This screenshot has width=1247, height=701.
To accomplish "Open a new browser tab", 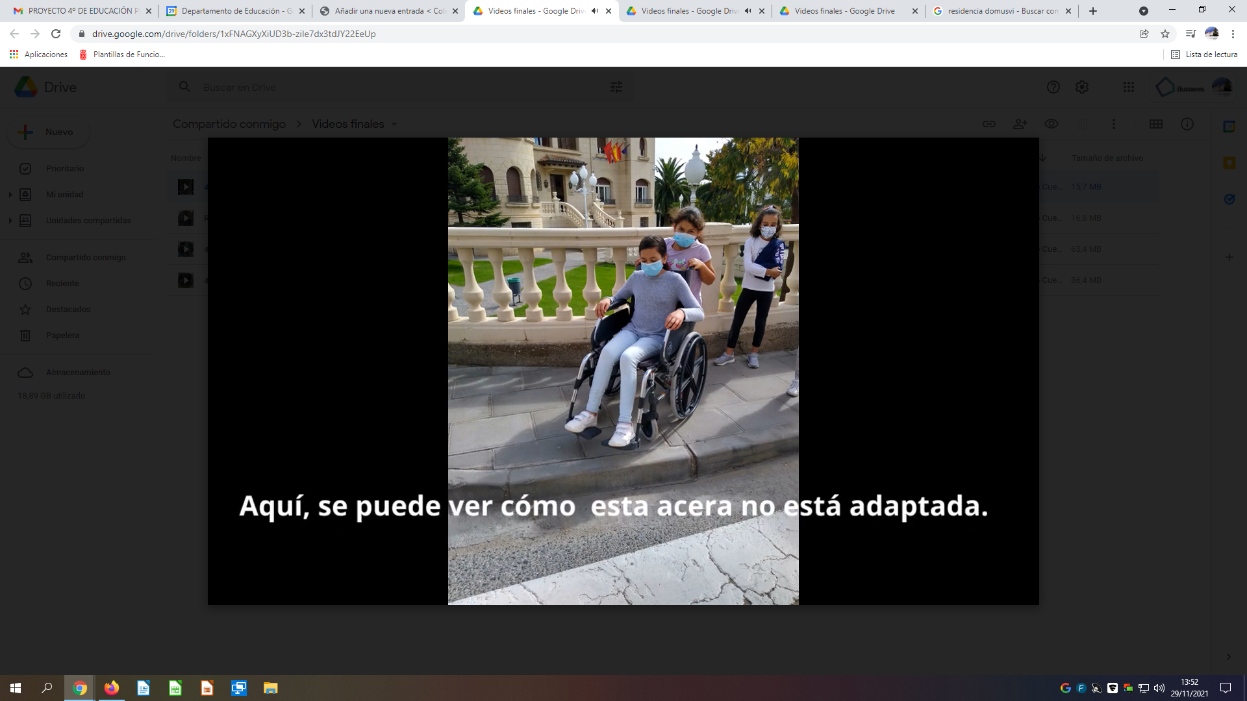I will (1093, 11).
